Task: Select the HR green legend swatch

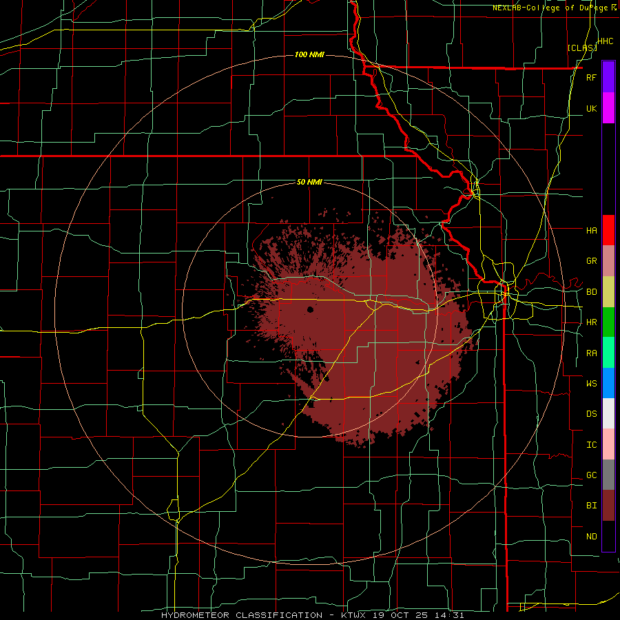Action: (608, 322)
